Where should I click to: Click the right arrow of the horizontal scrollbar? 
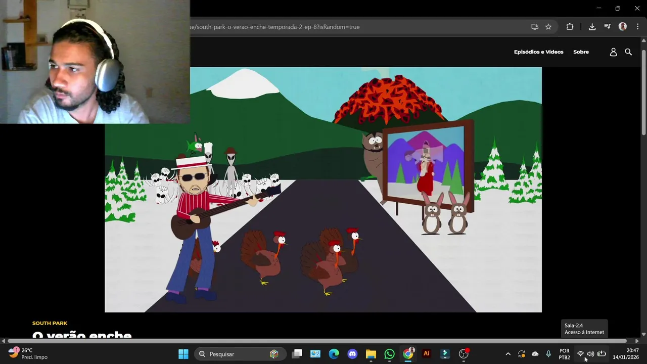click(x=637, y=341)
